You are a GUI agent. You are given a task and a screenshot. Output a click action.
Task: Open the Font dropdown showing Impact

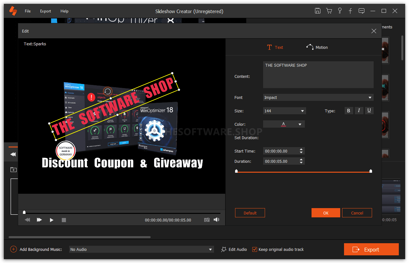pyautogui.click(x=318, y=97)
